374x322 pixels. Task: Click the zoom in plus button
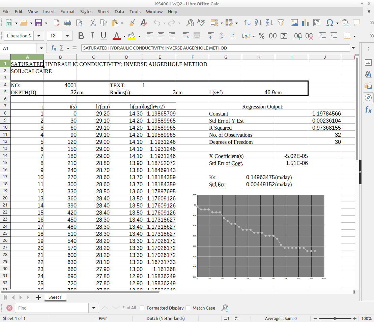[355, 318]
